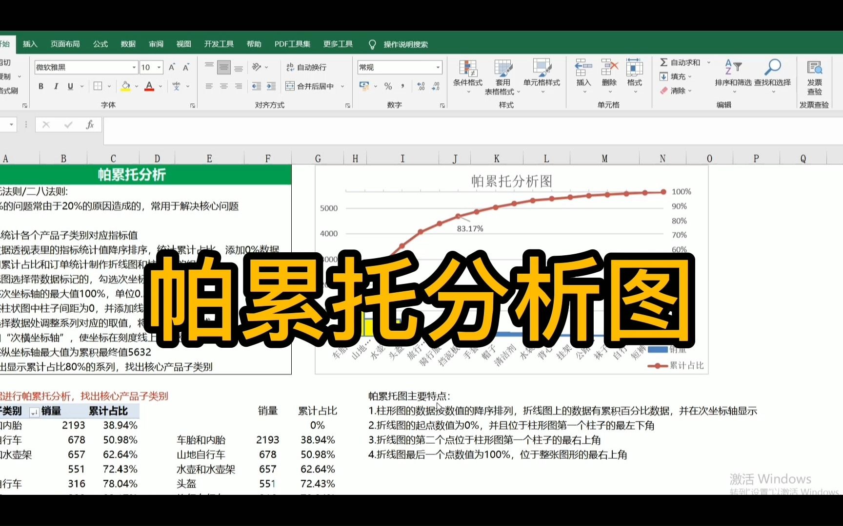Switch to 审阅 ribbon tab
843x526 pixels.
(x=156, y=44)
